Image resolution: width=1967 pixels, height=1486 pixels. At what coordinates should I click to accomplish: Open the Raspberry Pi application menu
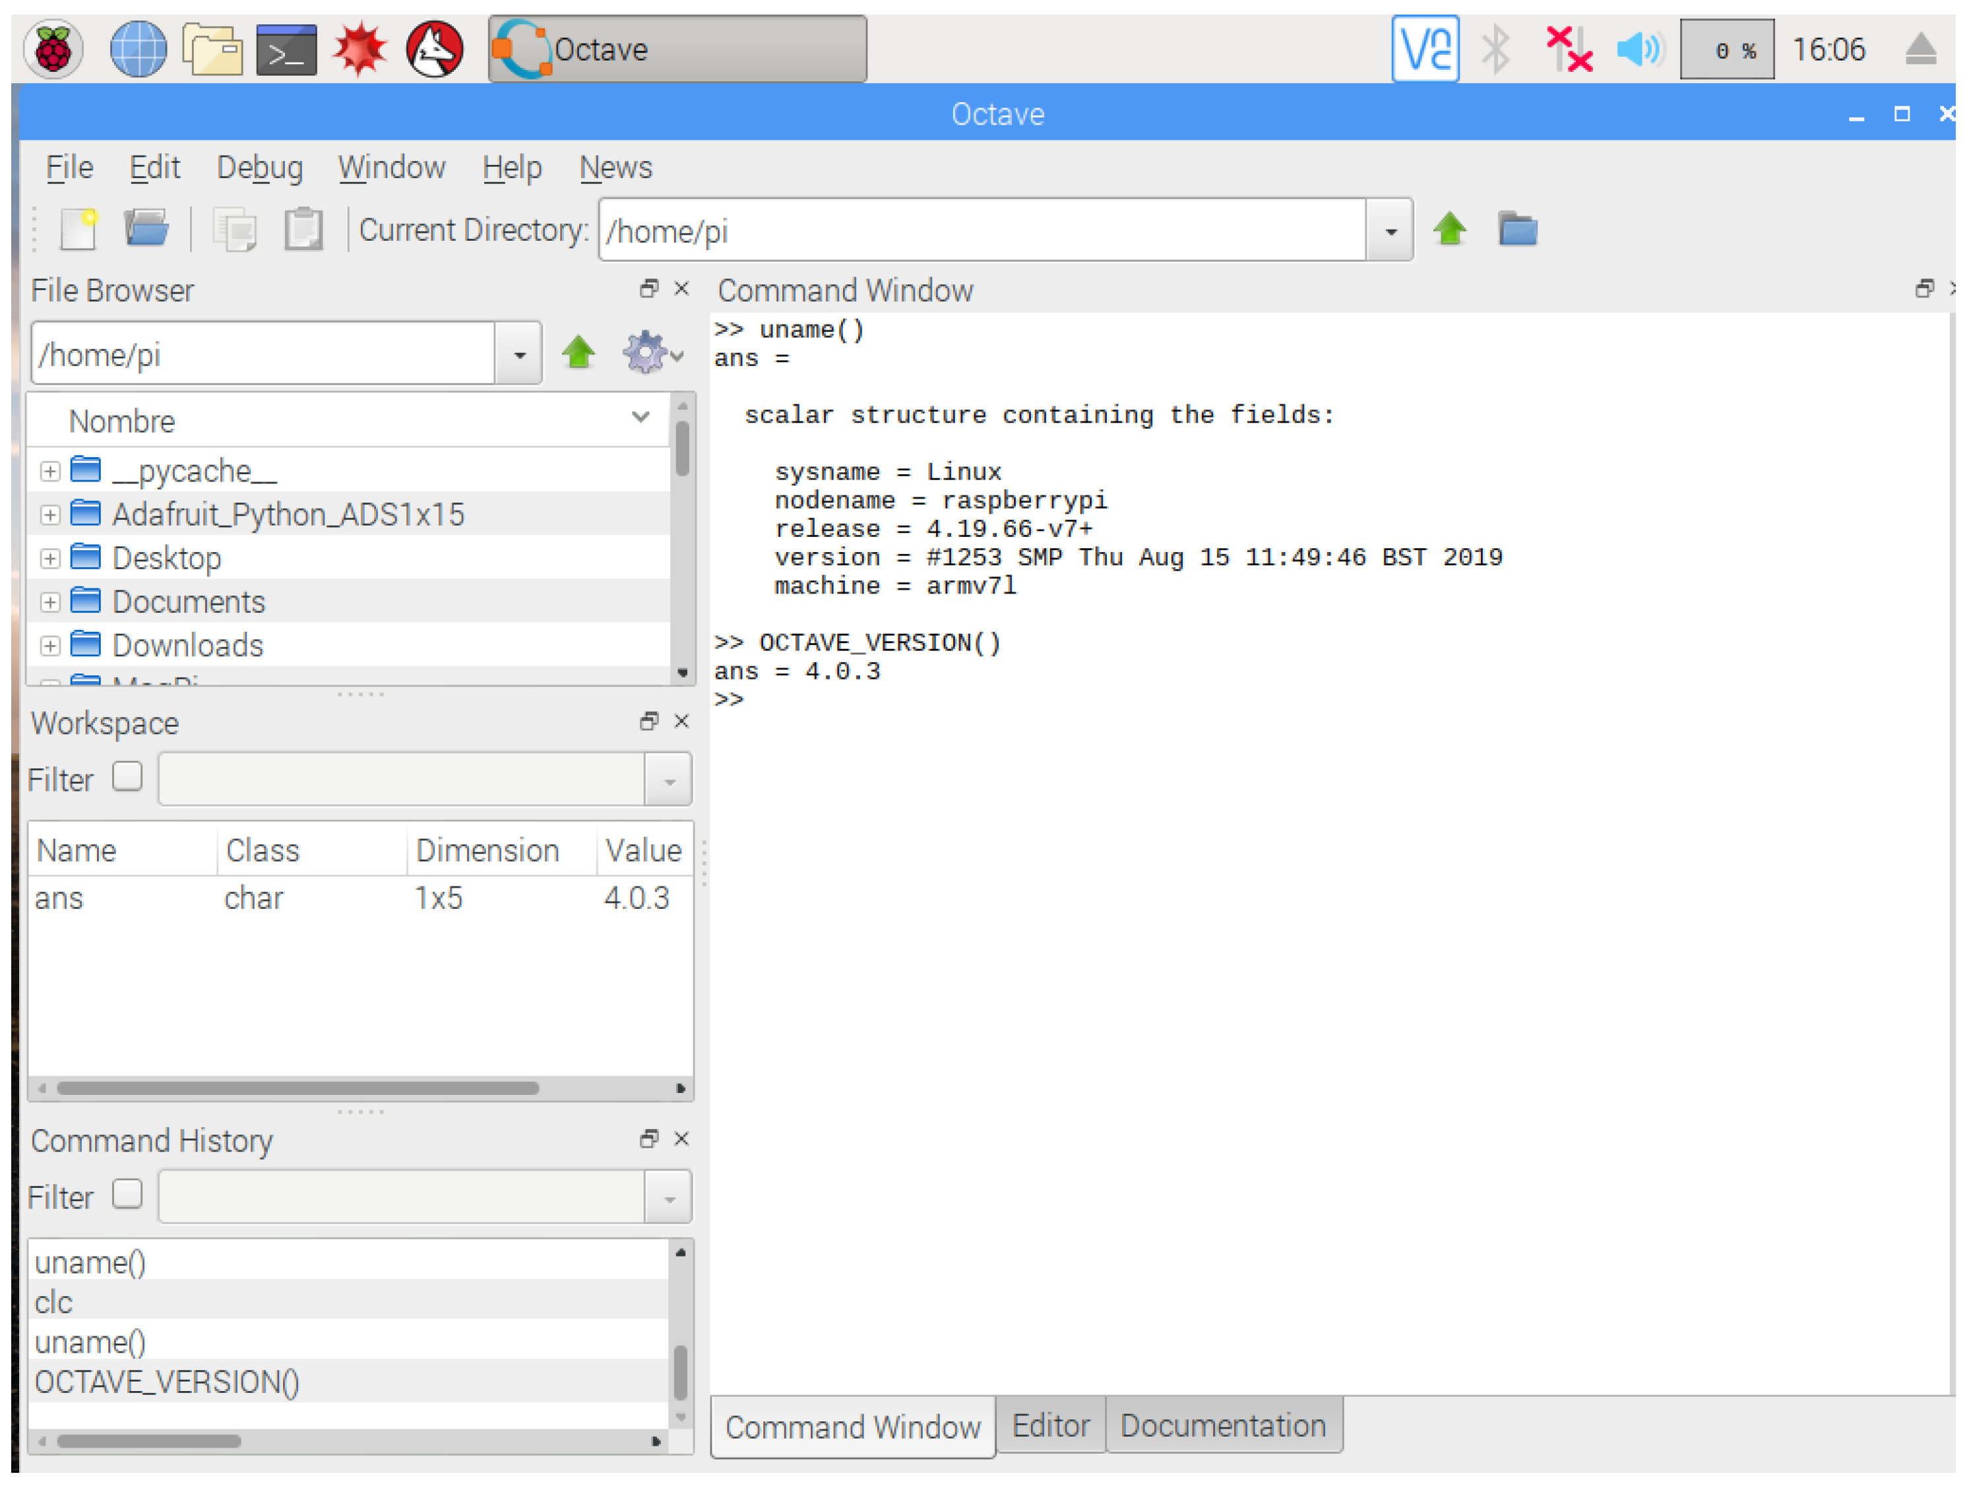tap(53, 49)
